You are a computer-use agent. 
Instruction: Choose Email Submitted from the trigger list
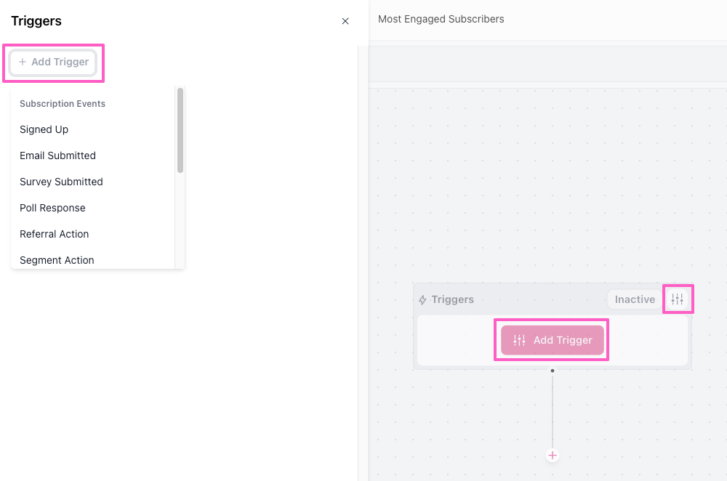(58, 155)
